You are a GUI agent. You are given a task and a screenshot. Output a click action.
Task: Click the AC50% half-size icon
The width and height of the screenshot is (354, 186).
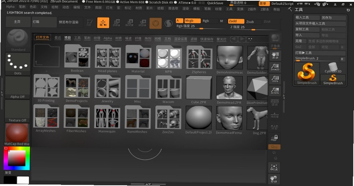pyautogui.click(x=275, y=90)
